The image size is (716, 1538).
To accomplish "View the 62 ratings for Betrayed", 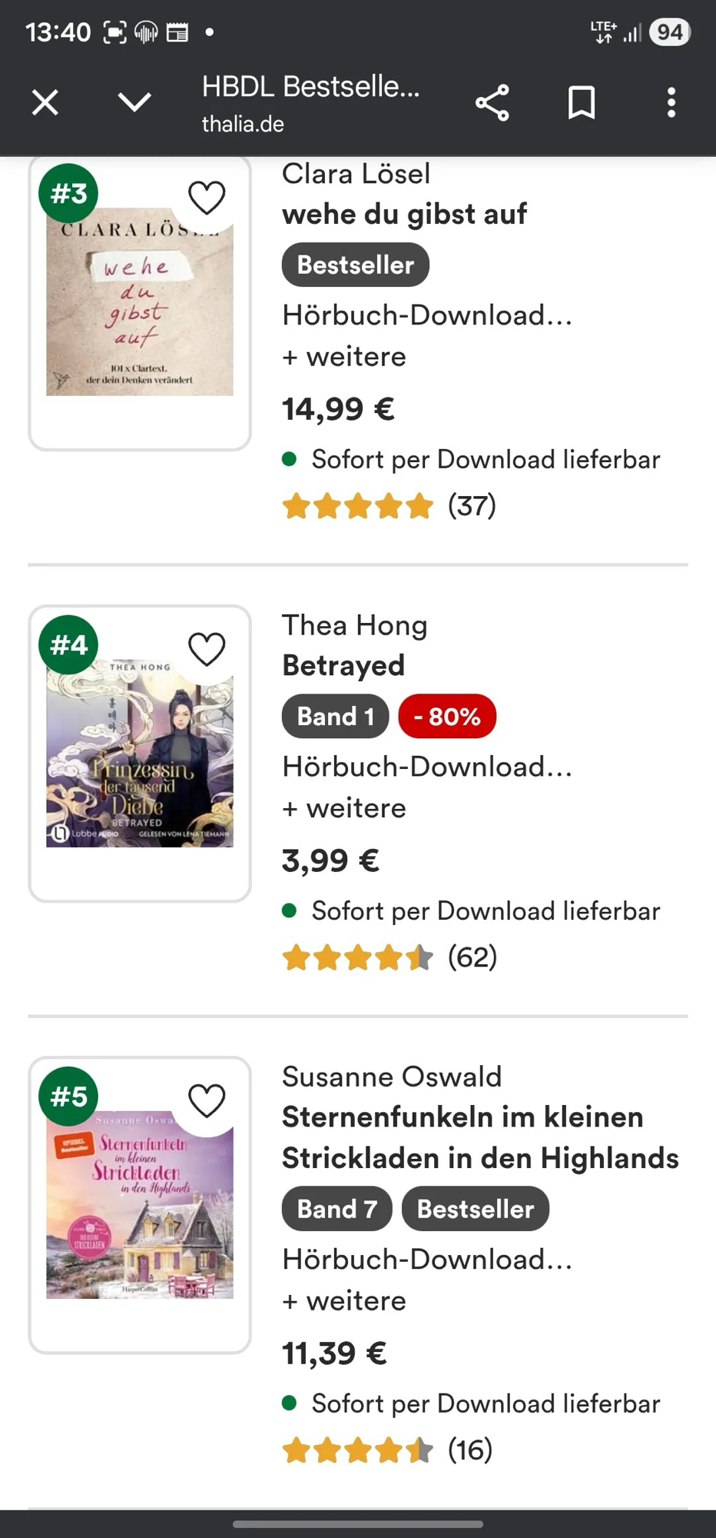I will click(x=472, y=957).
